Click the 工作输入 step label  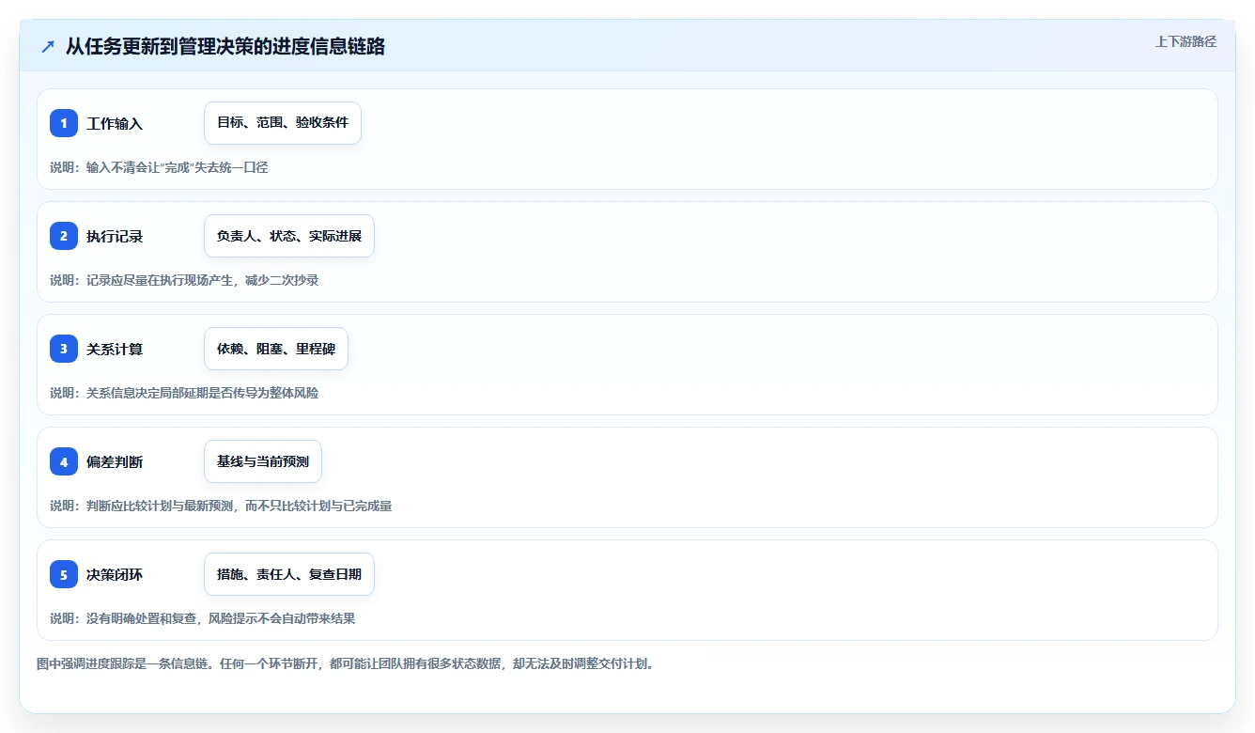coord(115,123)
